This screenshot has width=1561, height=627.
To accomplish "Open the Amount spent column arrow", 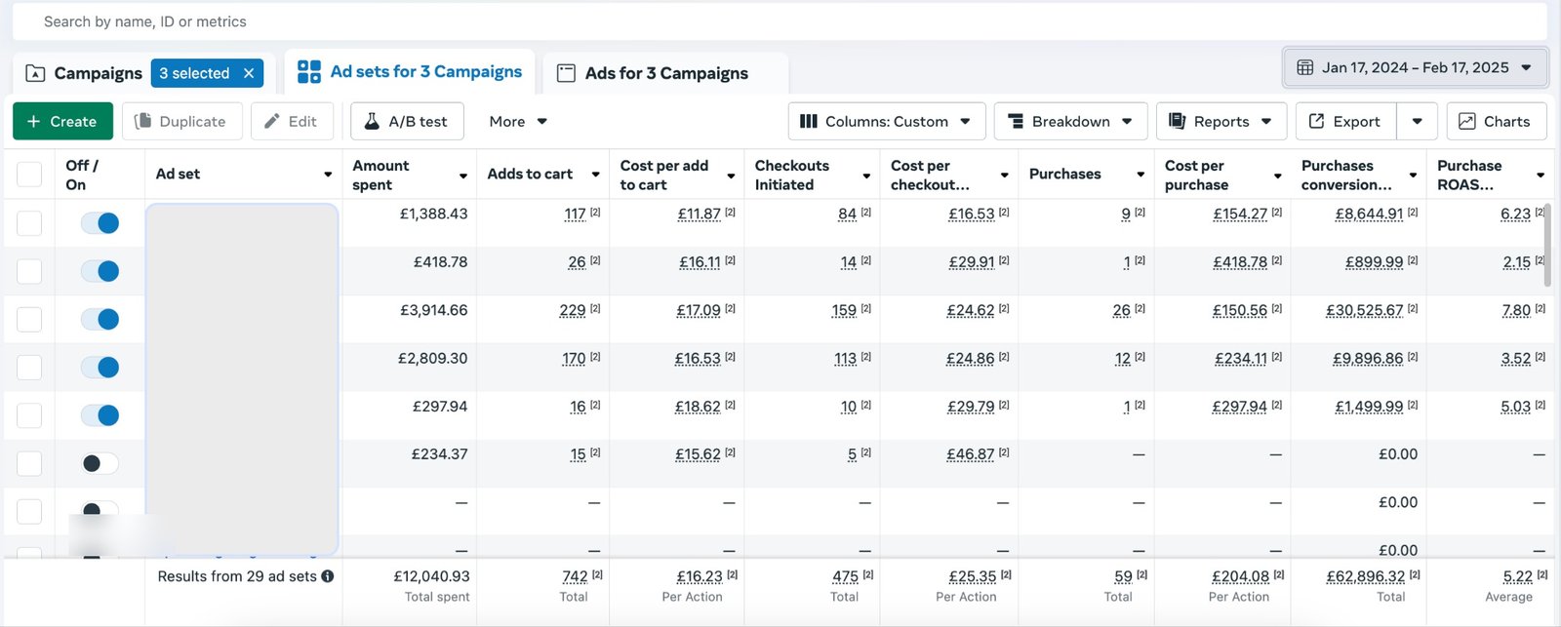I will (x=463, y=176).
